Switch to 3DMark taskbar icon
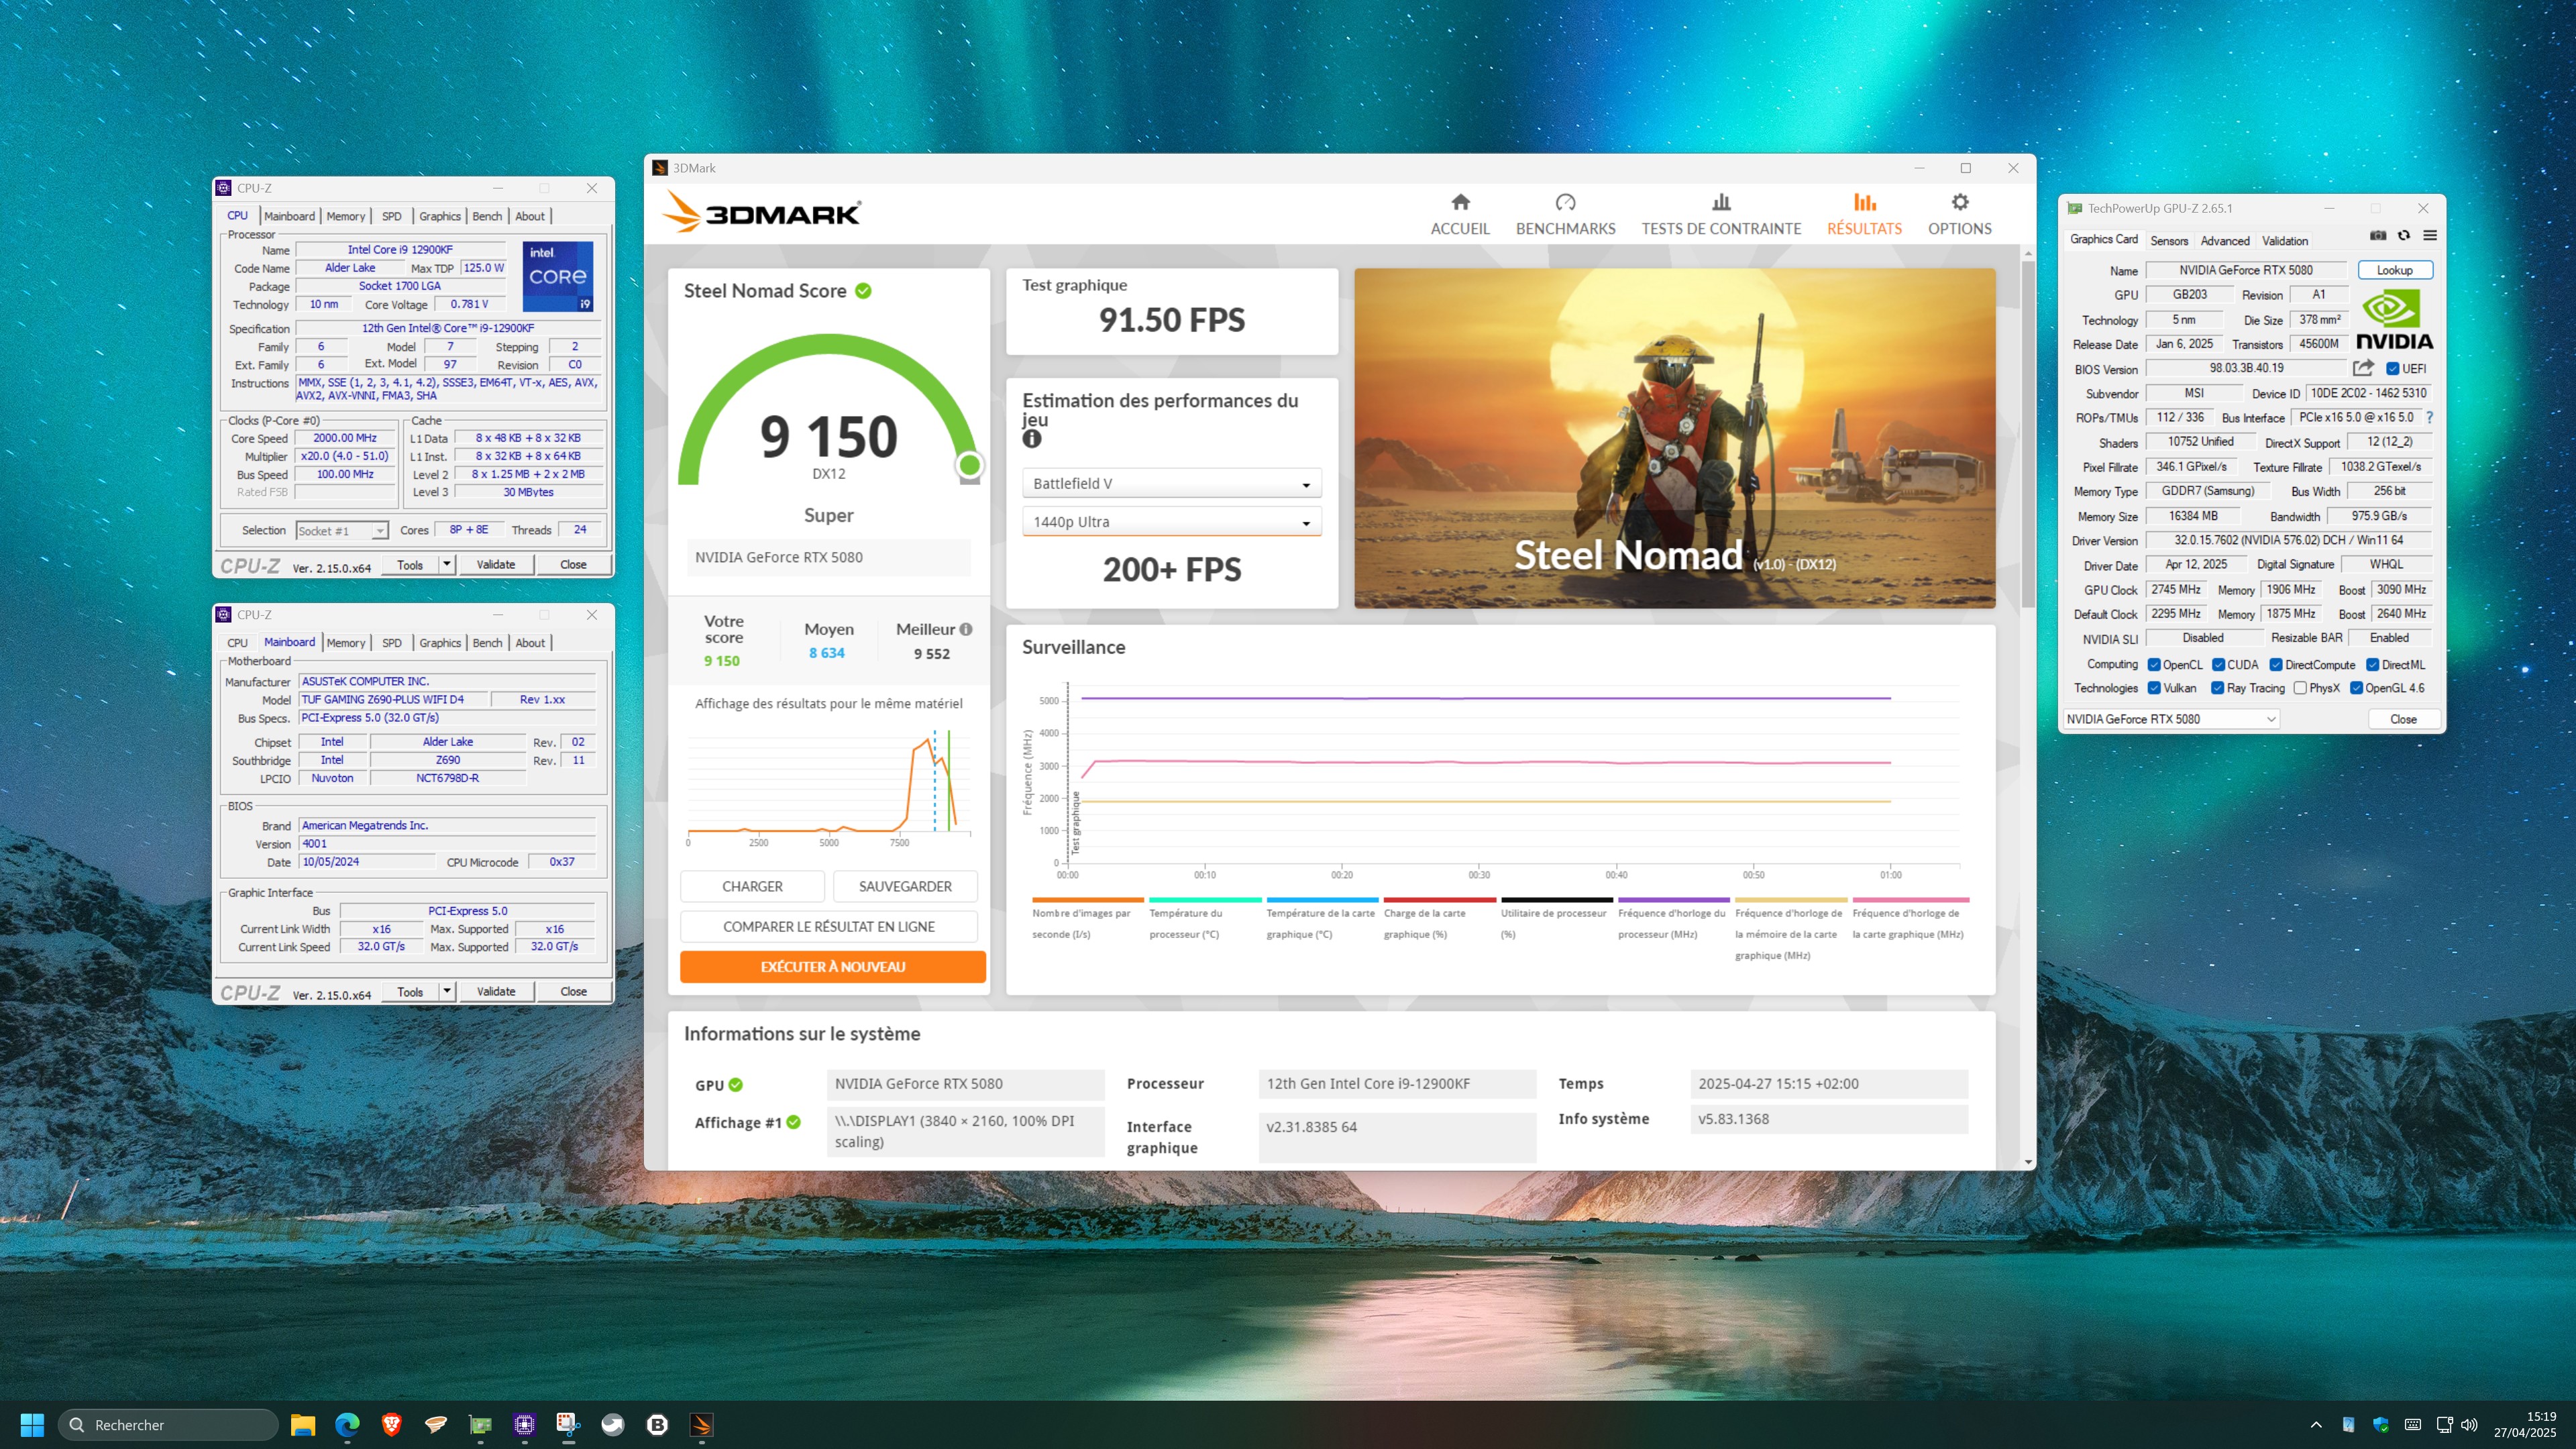This screenshot has height=1449, width=2576. pos(701,1424)
